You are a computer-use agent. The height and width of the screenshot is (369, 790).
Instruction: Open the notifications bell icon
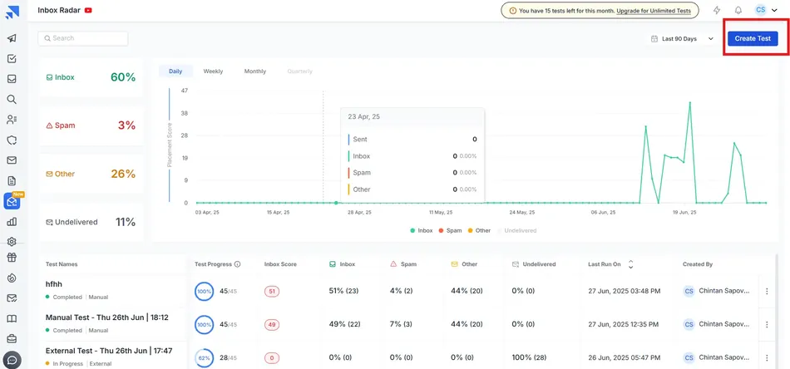(x=738, y=10)
